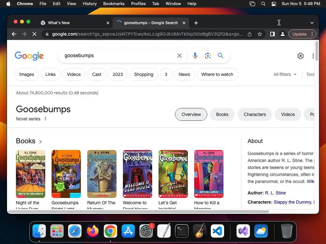Screen dimensions: 326x244
Task: Open the Night of the Living Dummy cover
Action: click(x=31, y=174)
